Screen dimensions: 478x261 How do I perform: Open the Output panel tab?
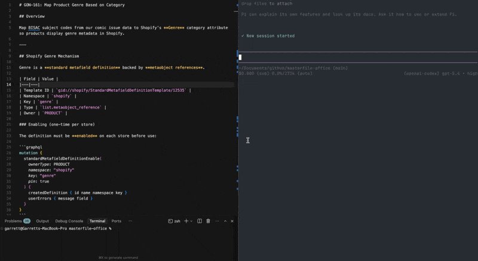tap(42, 221)
